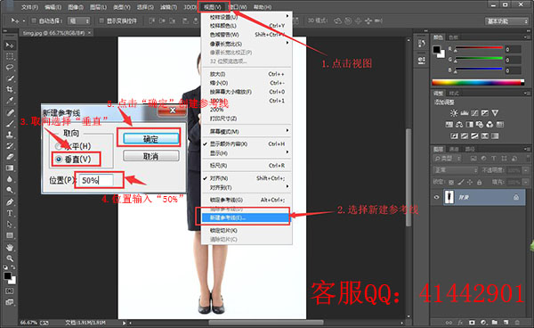The height and width of the screenshot is (328, 534).
Task: Click 取消 in the new guide dialog
Action: click(x=151, y=156)
